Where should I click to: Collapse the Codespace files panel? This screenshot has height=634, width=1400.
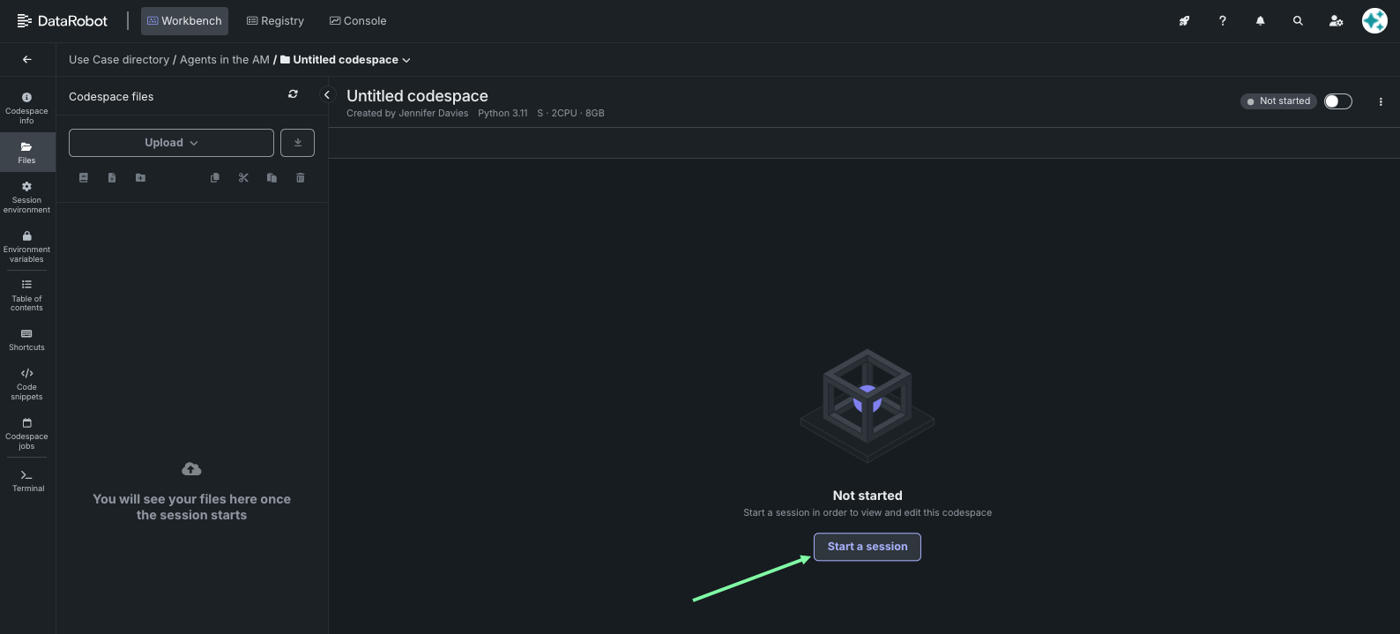tap(327, 95)
